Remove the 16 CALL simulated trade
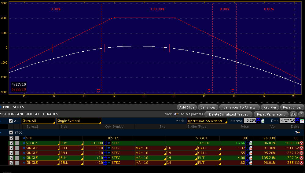Image resolution: width=305 pixels, height=173 pixels. click(301, 148)
